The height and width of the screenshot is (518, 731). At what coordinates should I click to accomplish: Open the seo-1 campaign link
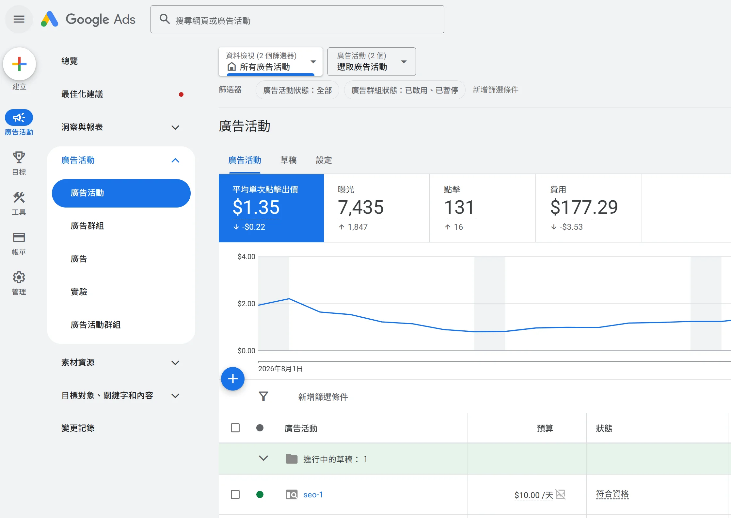pyautogui.click(x=313, y=495)
